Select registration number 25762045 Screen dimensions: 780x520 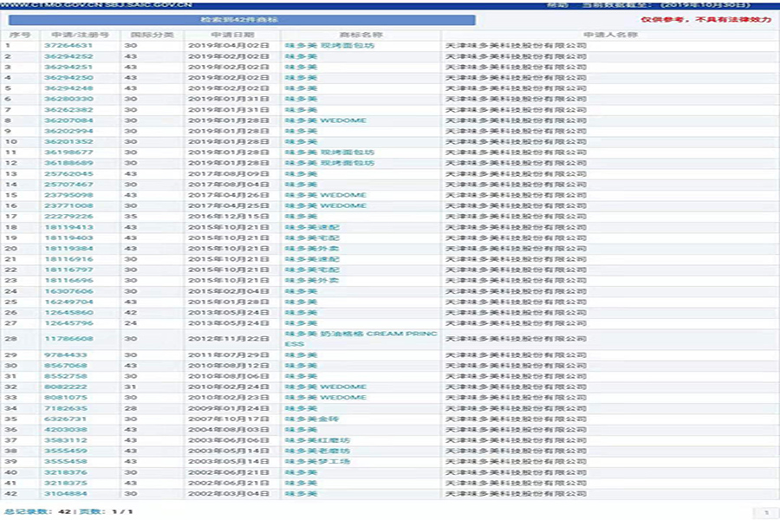point(68,174)
